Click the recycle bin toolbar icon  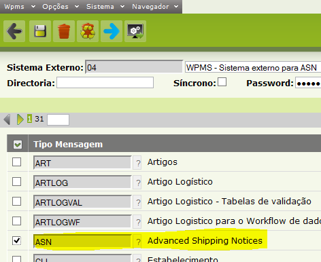click(88, 31)
